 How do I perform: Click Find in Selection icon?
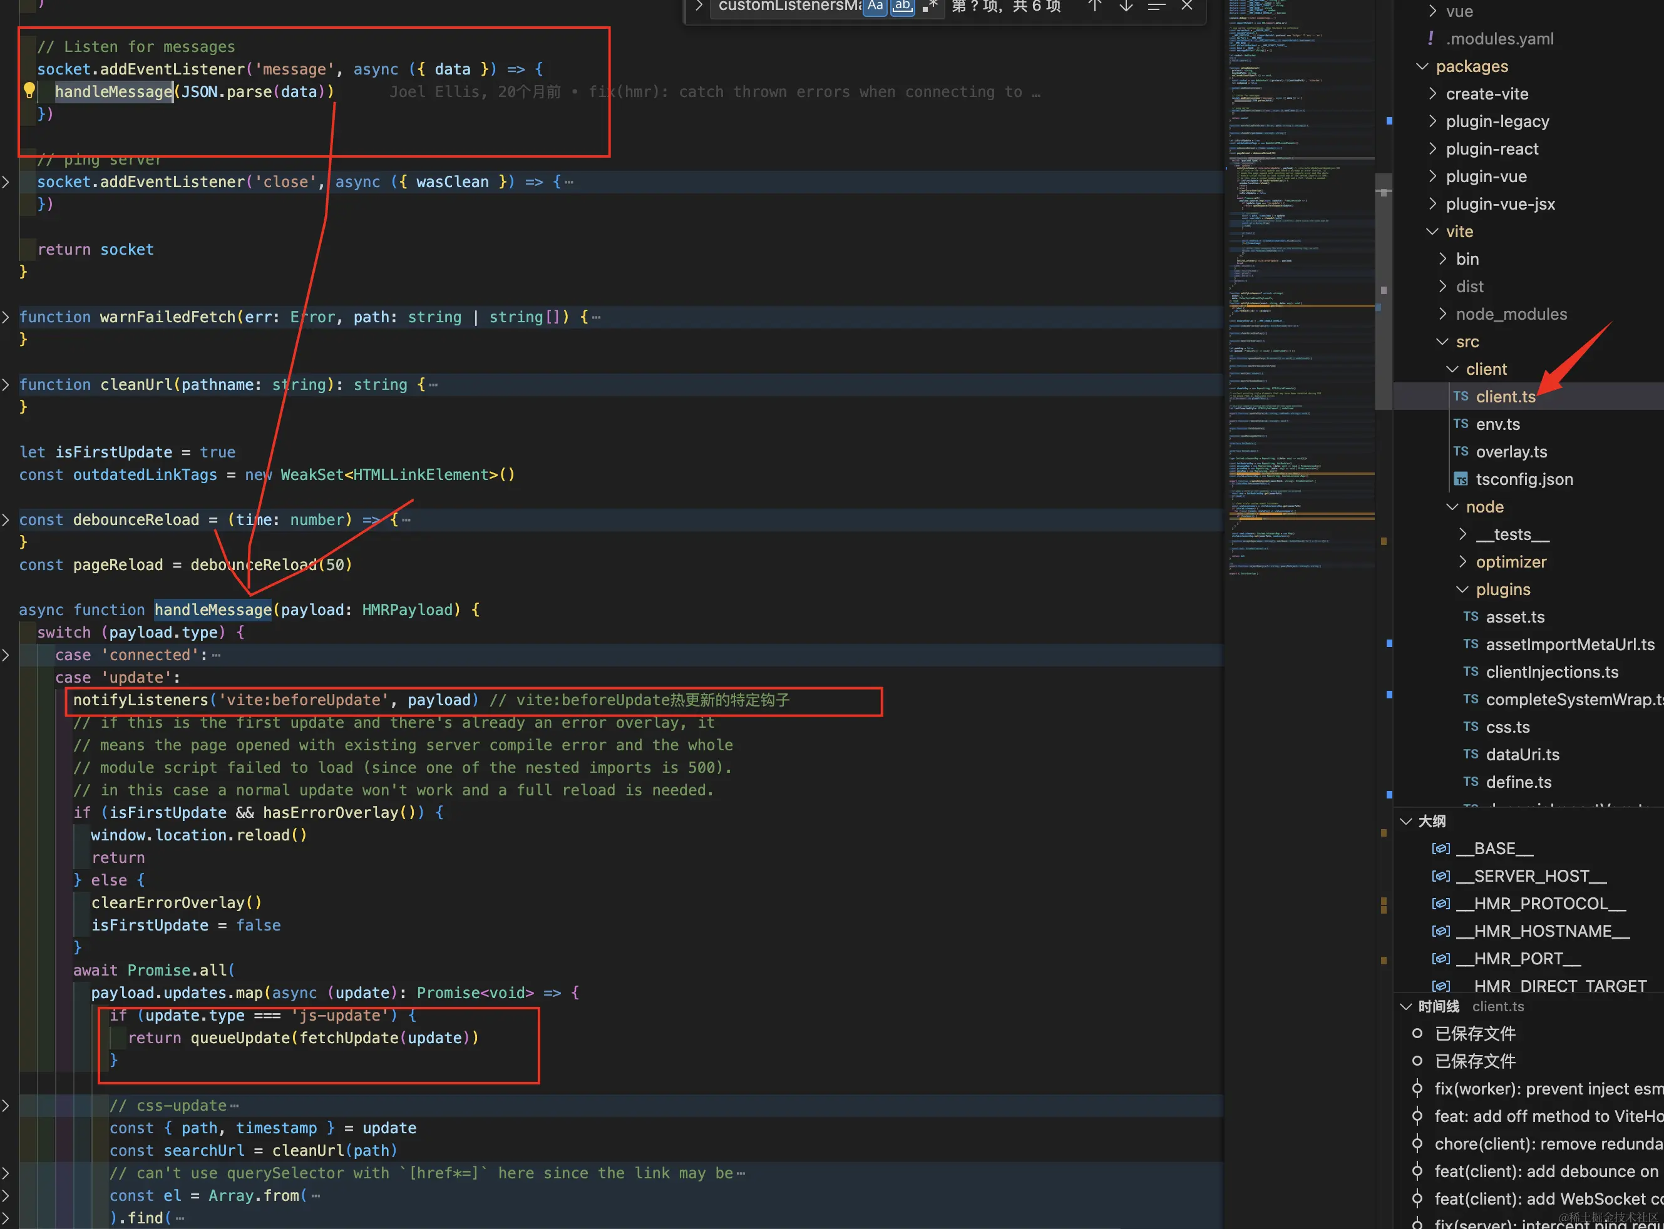(x=1156, y=6)
